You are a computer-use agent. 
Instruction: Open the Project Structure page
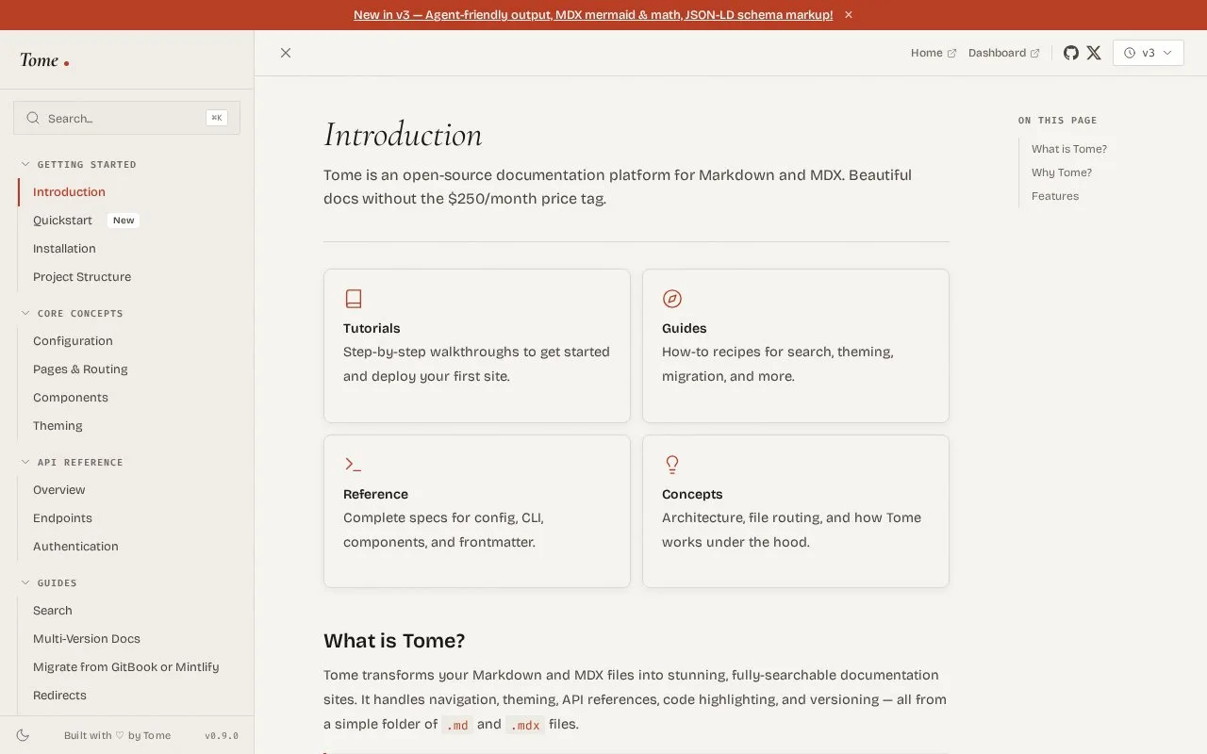(82, 277)
